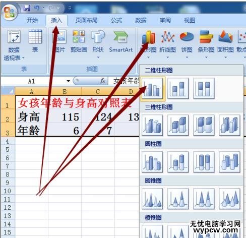This screenshot has height=238, width=246.
Task: Click the fx insert function button
Action: [x=102, y=81]
